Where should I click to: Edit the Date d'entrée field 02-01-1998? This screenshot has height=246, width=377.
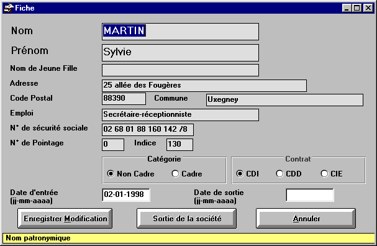point(126,195)
